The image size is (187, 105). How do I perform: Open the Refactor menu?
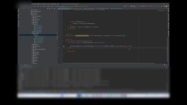39,4
